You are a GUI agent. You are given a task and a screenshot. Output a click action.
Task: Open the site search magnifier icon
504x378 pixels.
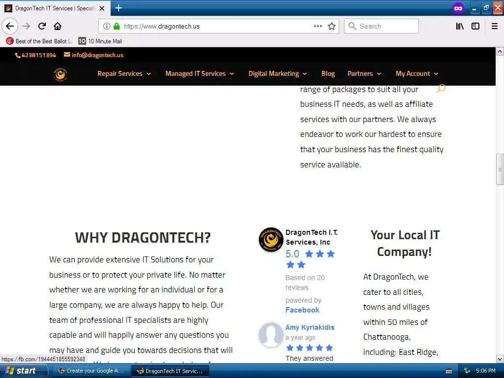(x=441, y=88)
